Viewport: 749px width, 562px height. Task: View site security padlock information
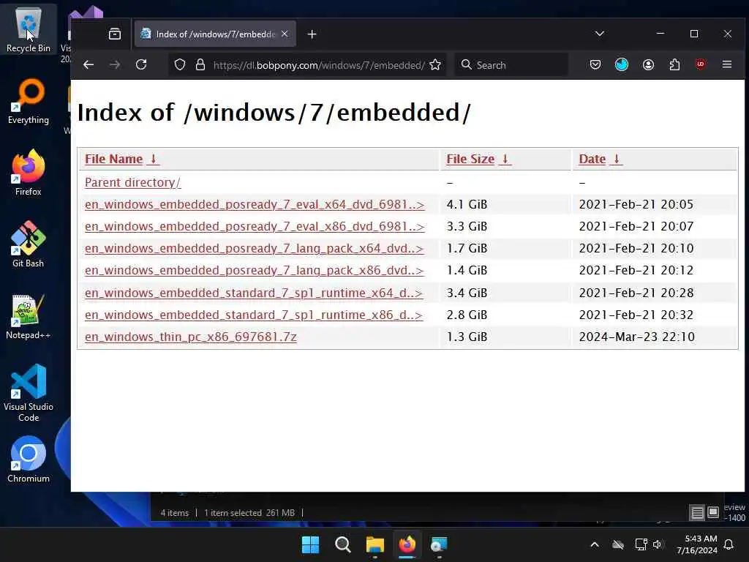pyautogui.click(x=200, y=64)
